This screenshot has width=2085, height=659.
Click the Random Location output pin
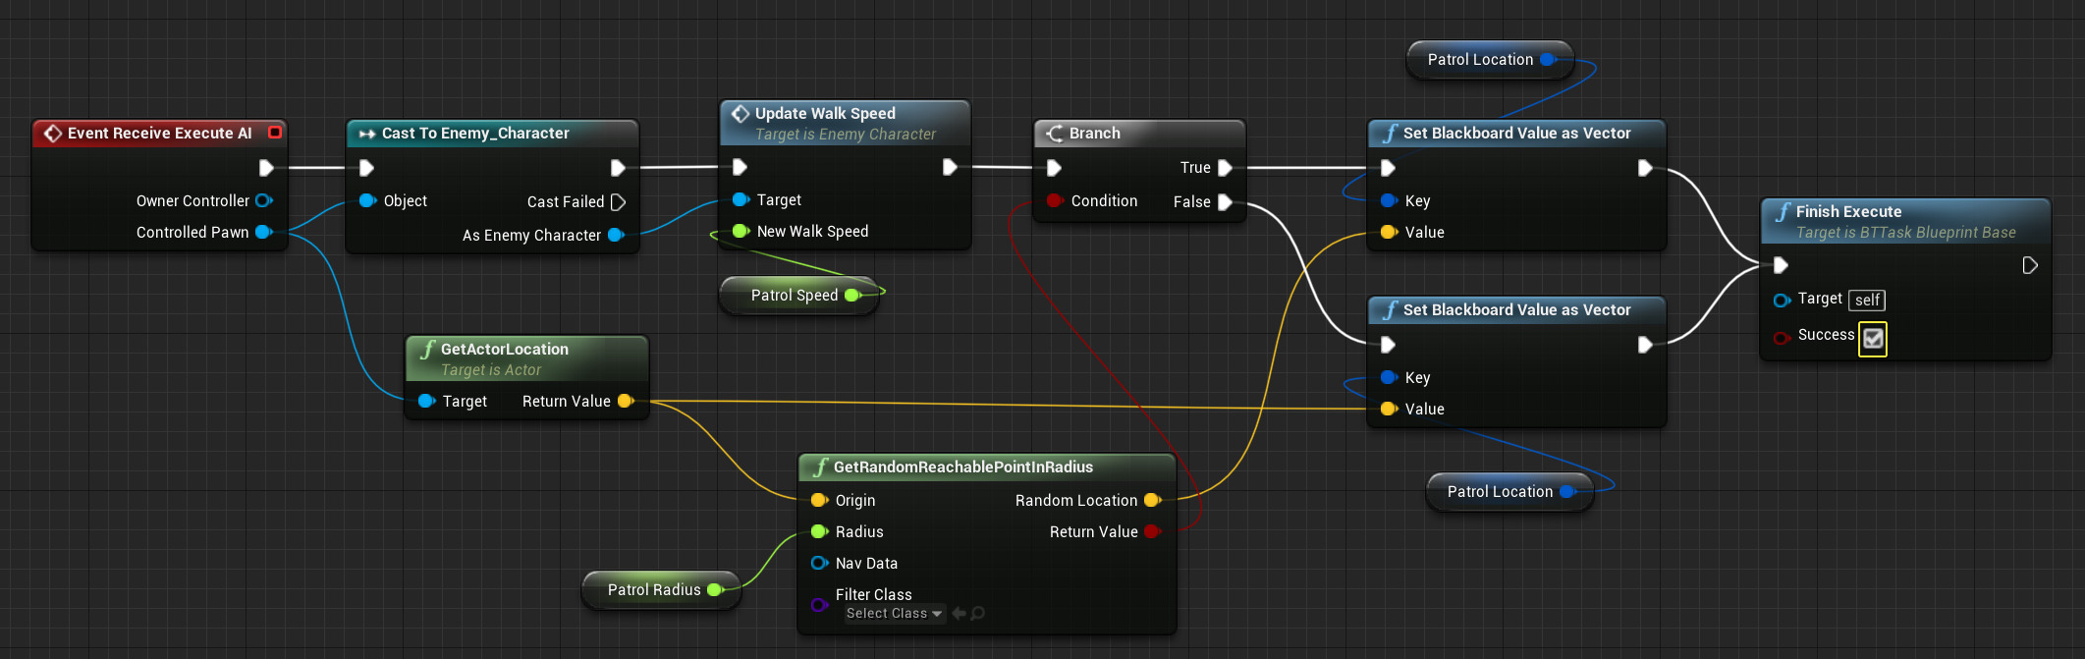[x=1152, y=500]
